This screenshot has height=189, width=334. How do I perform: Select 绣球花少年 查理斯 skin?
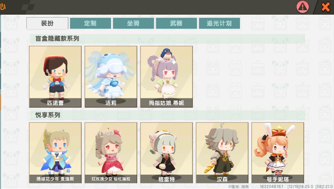pyautogui.click(x=55, y=153)
